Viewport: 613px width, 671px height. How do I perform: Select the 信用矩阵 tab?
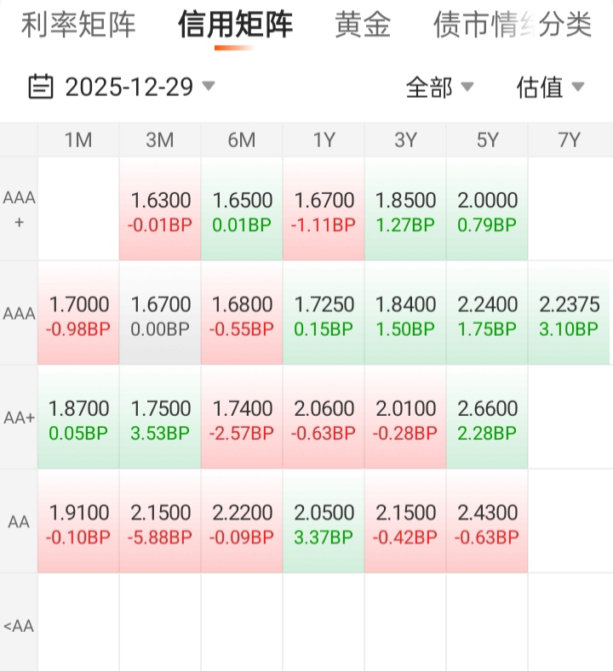(x=235, y=26)
